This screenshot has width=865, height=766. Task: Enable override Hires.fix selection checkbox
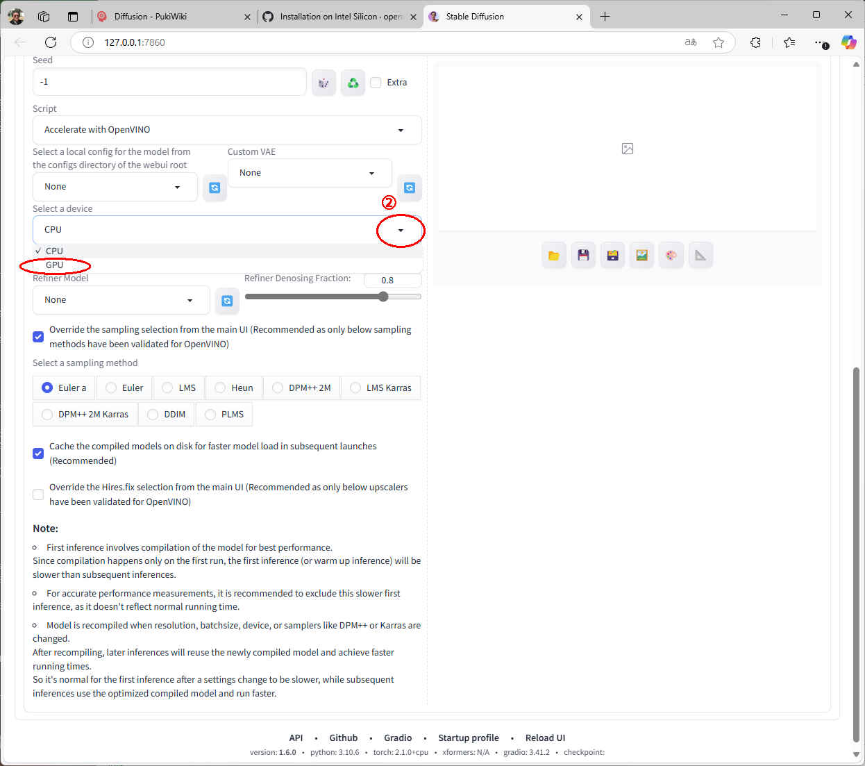coord(38,494)
